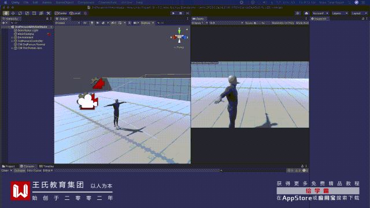The height and width of the screenshot is (208, 370).
Task: Click blue Z axis on orientation gizmo
Action: [x=185, y=37]
